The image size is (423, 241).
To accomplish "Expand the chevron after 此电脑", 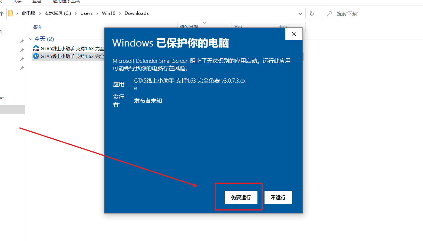I will [40, 13].
